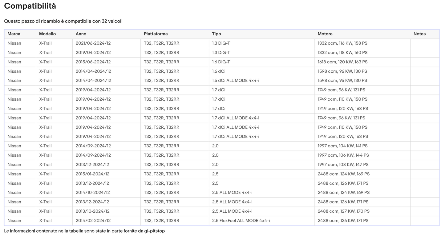Viewport: 445px width, 236px height.
Task: Click "1.3 DiG-T" in the 158 PS row
Action: [221, 43]
